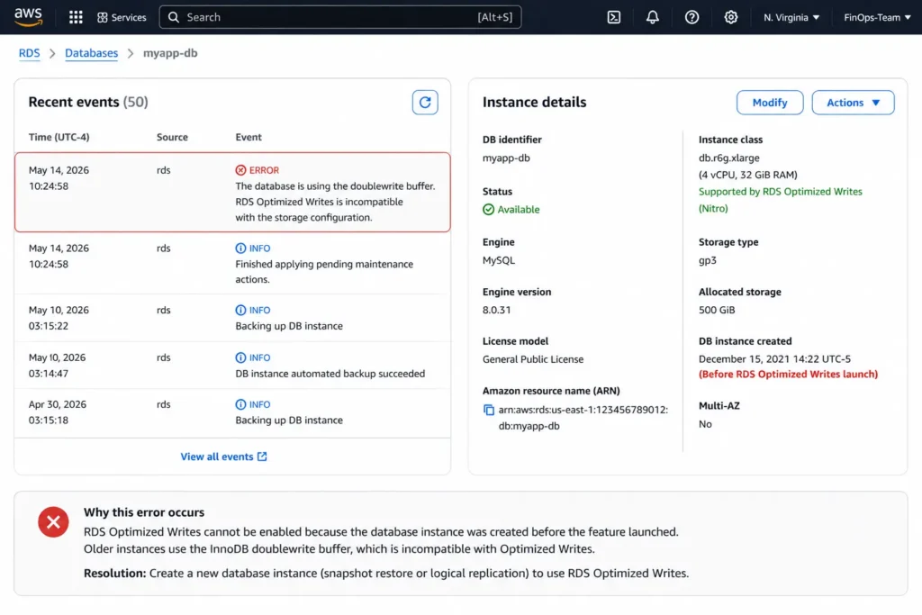
Task: Click the Resolution text in error explanation
Action: click(385, 574)
